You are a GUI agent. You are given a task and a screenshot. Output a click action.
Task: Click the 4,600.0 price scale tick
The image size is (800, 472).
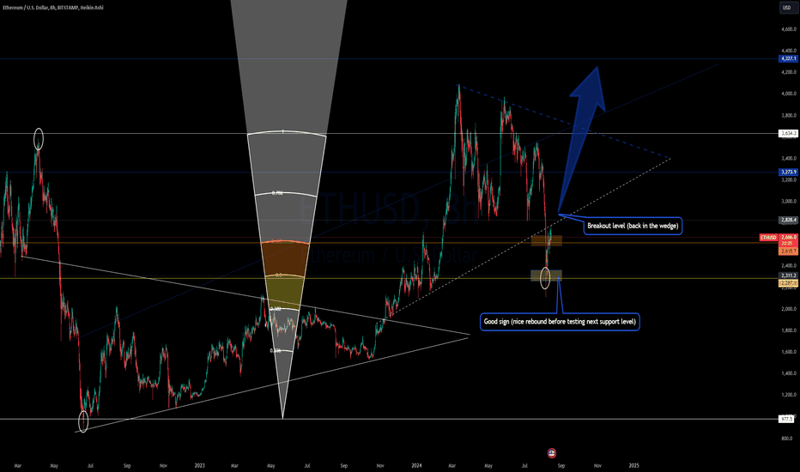[788, 29]
